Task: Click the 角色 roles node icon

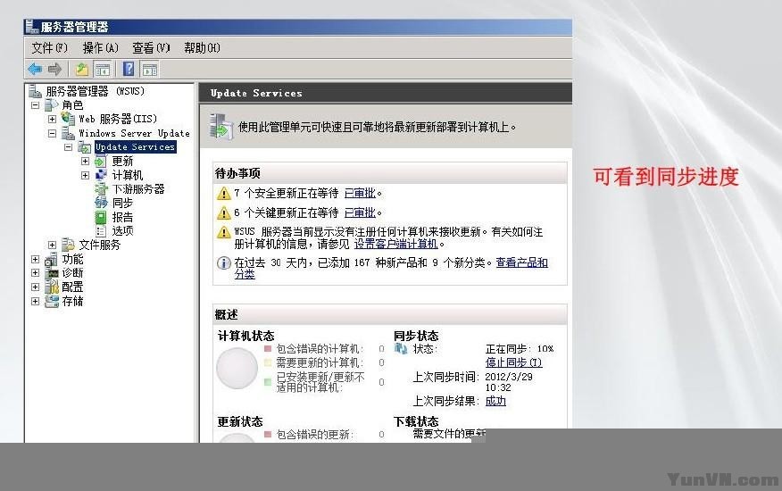Action: (52, 104)
